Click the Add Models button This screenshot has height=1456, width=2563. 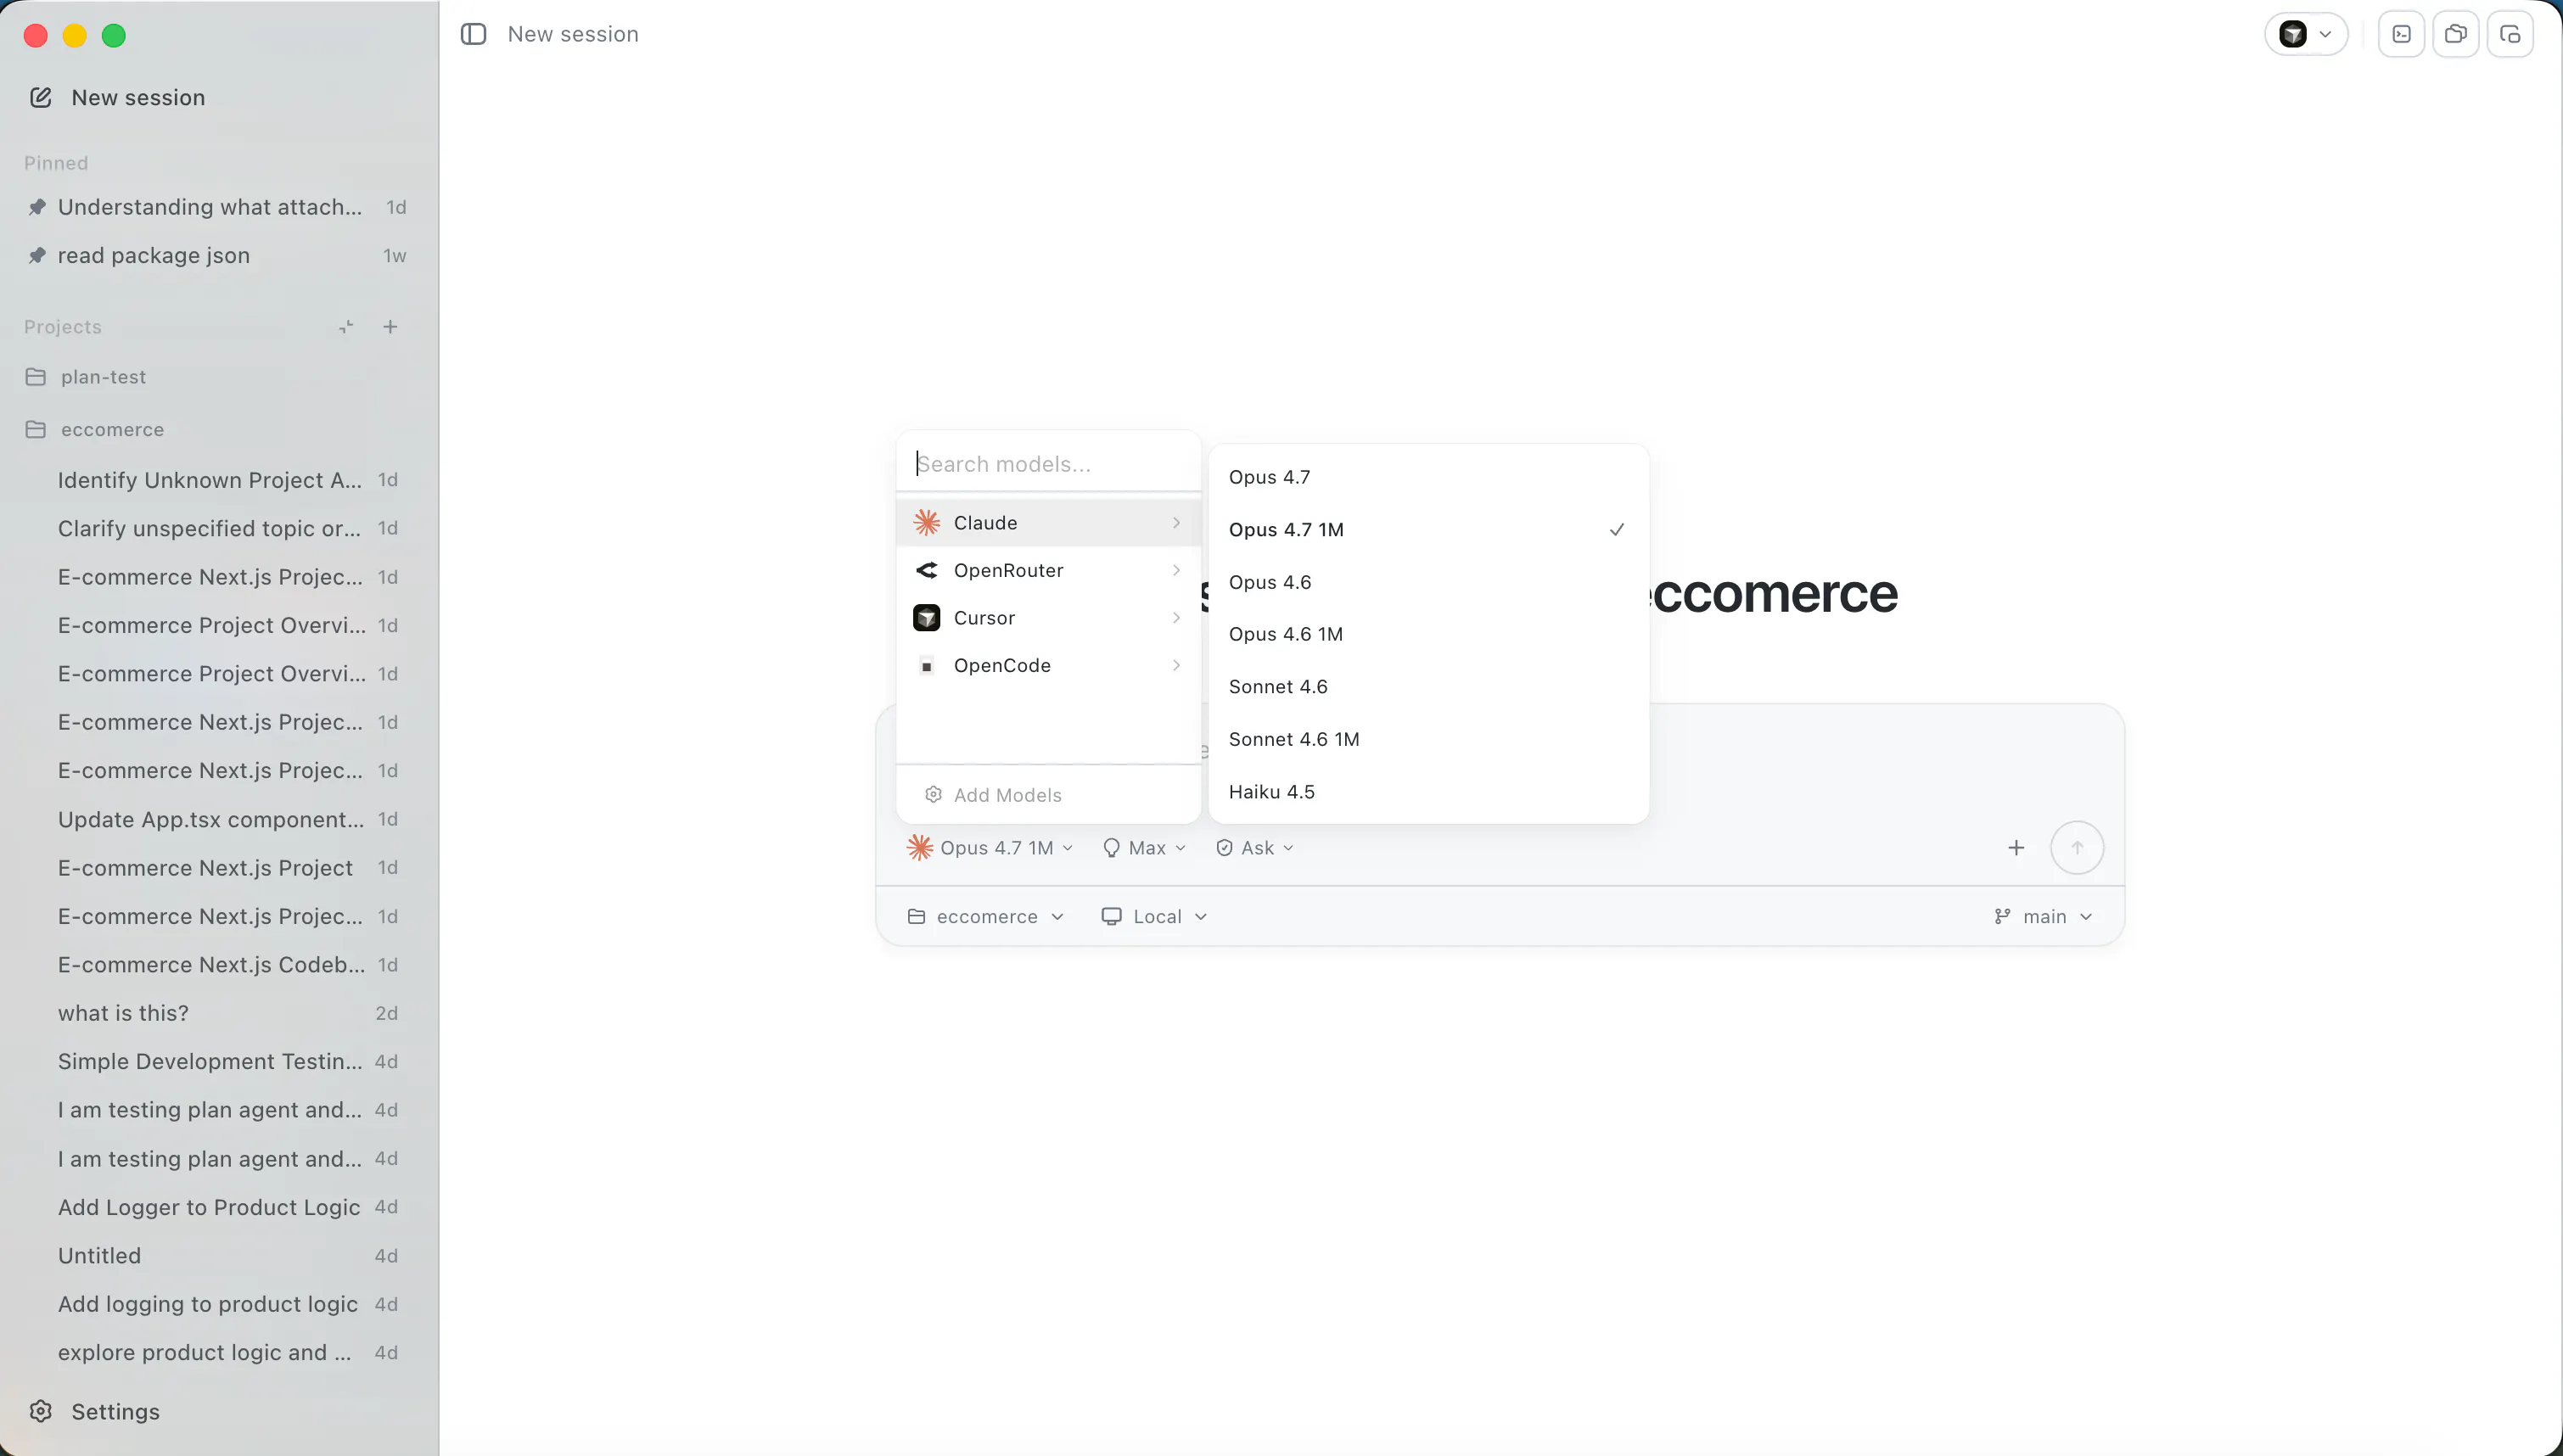[1048, 795]
